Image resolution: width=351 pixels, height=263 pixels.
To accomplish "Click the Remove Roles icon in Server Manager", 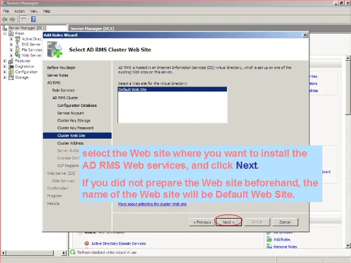I will [x=269, y=247].
